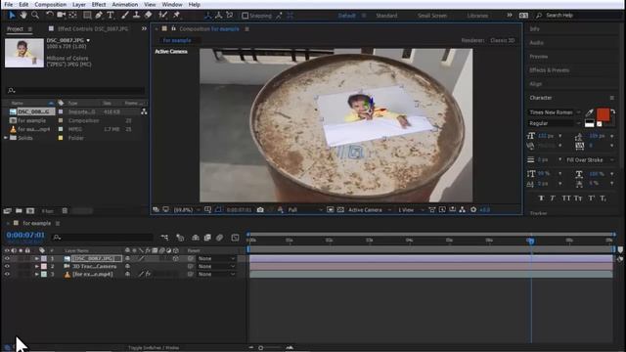Create a new composition from Project footer
The width and height of the screenshot is (626, 352).
(30, 211)
